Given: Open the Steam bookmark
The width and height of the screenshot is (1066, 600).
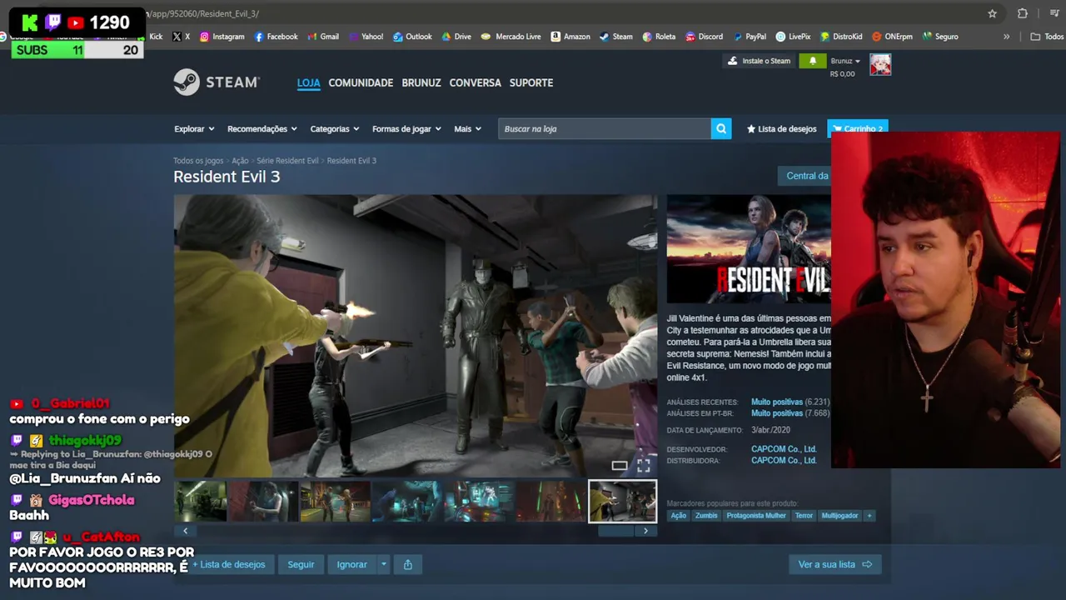Looking at the screenshot, I should point(616,37).
